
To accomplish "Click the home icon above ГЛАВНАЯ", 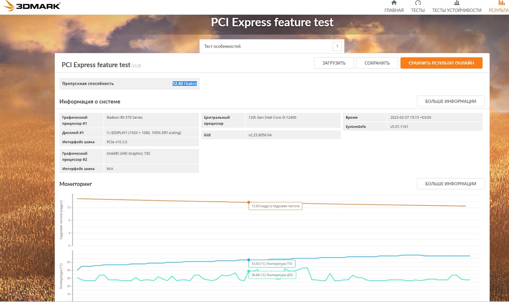I will (x=394, y=3).
